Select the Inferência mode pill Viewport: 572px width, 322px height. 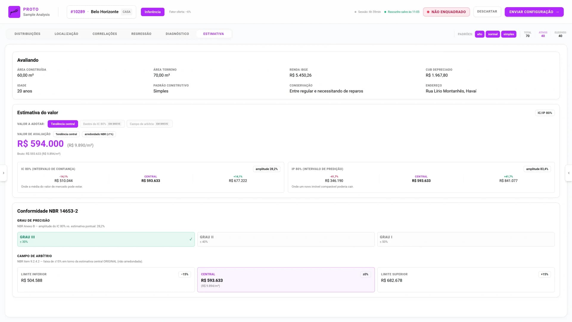tap(153, 12)
